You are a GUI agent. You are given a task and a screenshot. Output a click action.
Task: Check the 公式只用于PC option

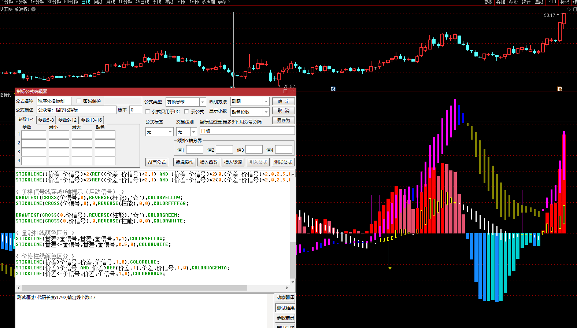coord(148,111)
